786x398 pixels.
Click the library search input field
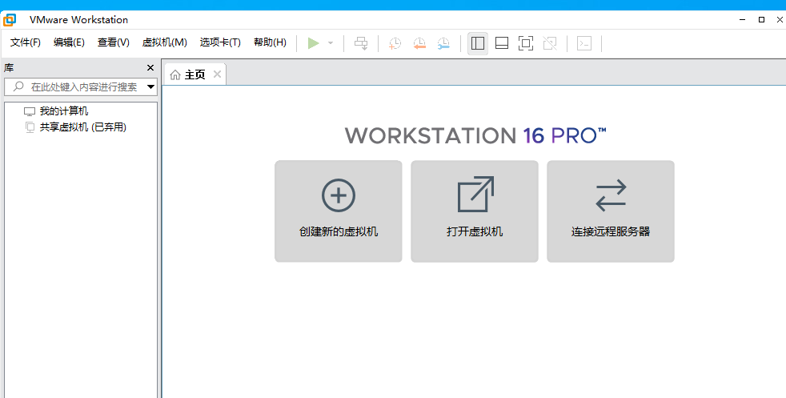pyautogui.click(x=81, y=86)
